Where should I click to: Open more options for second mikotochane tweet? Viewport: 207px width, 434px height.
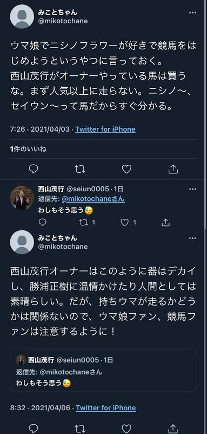[192, 238]
